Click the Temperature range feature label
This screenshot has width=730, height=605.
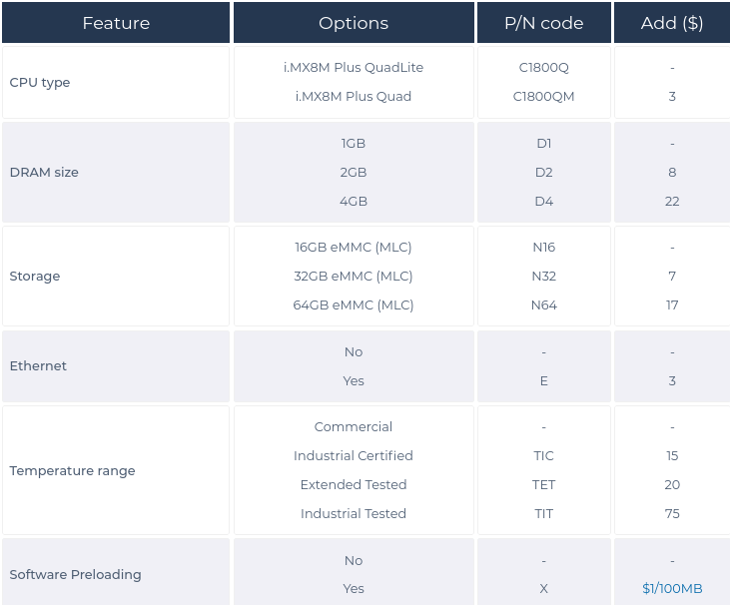[72, 470]
